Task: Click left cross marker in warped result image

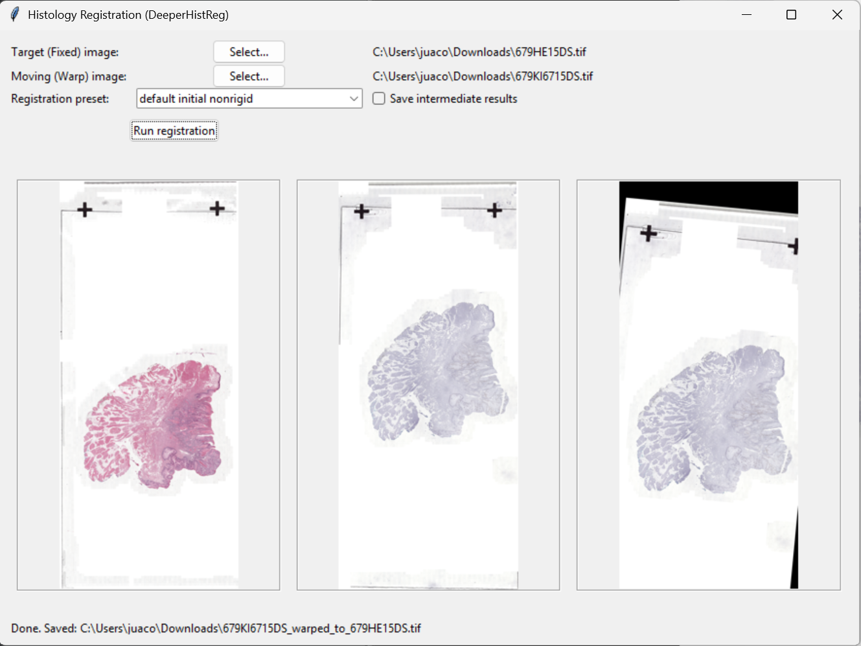Action: (649, 233)
